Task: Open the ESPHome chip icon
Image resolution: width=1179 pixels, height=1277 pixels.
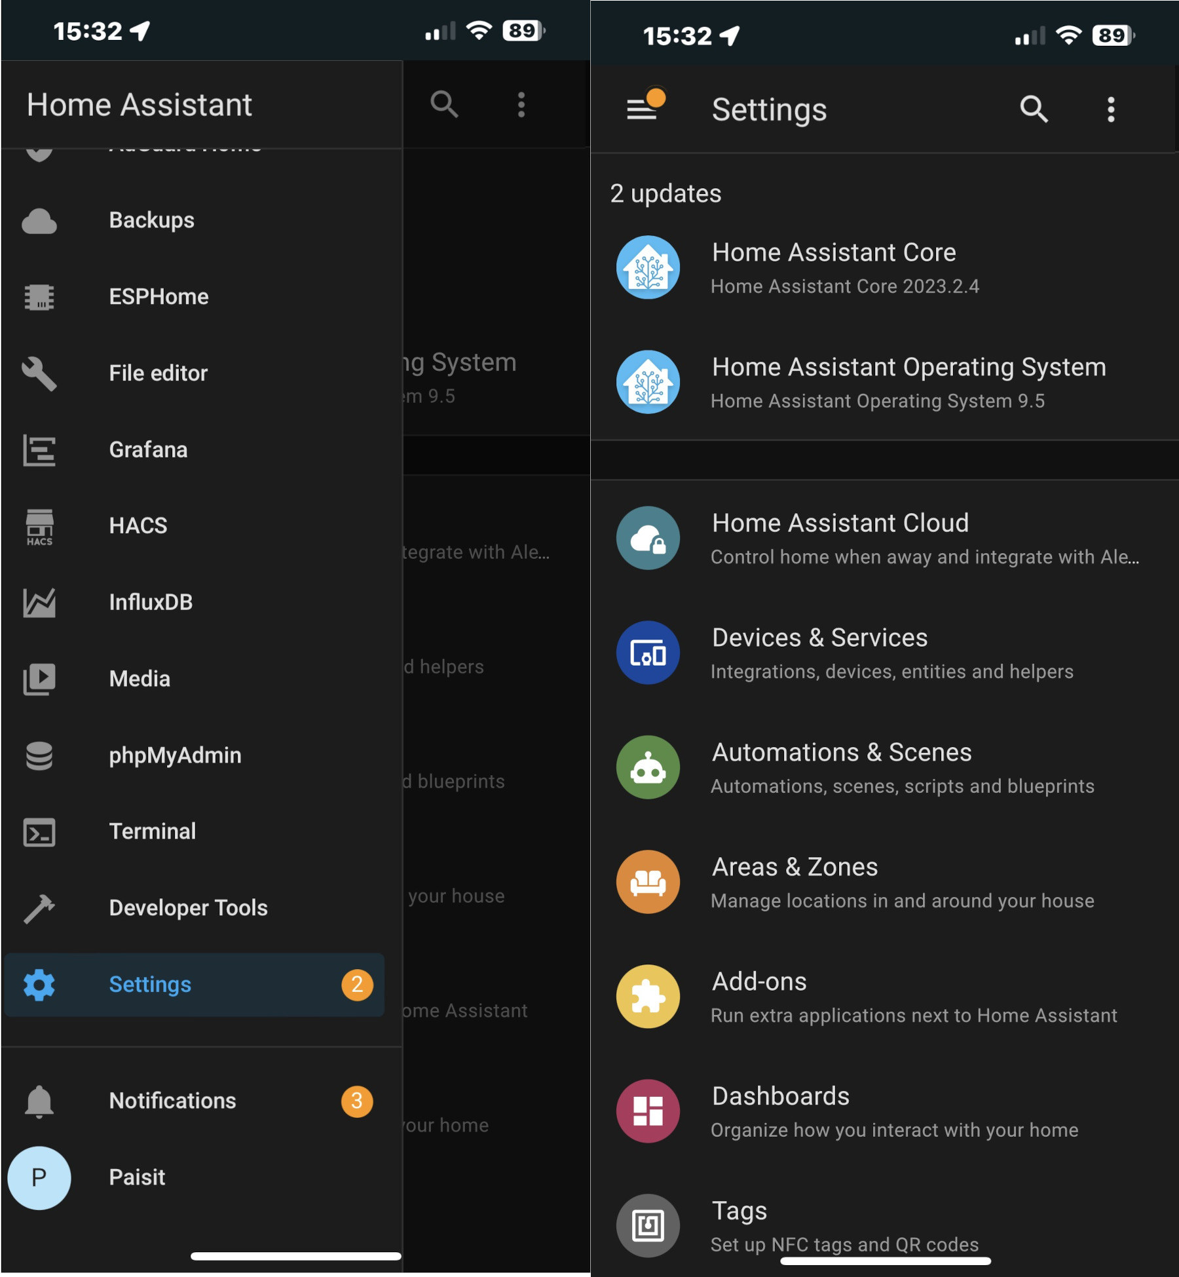Action: [x=39, y=297]
